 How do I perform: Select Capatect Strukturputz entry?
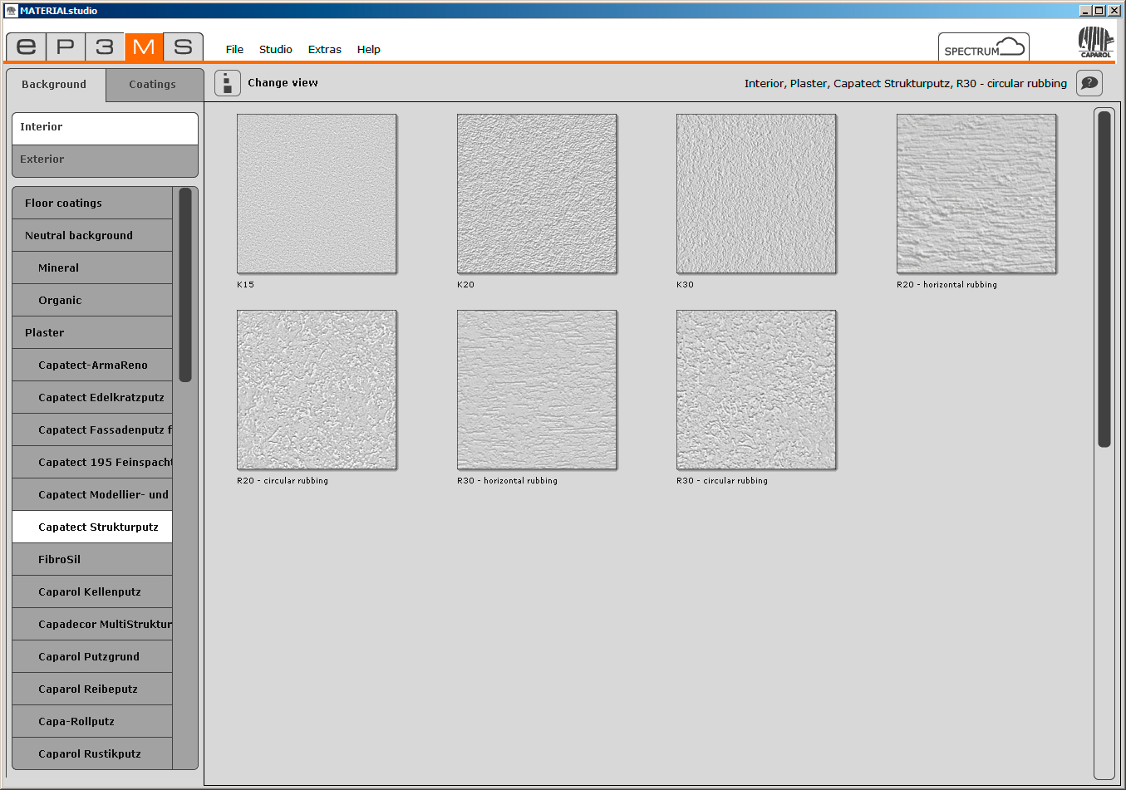pos(92,527)
